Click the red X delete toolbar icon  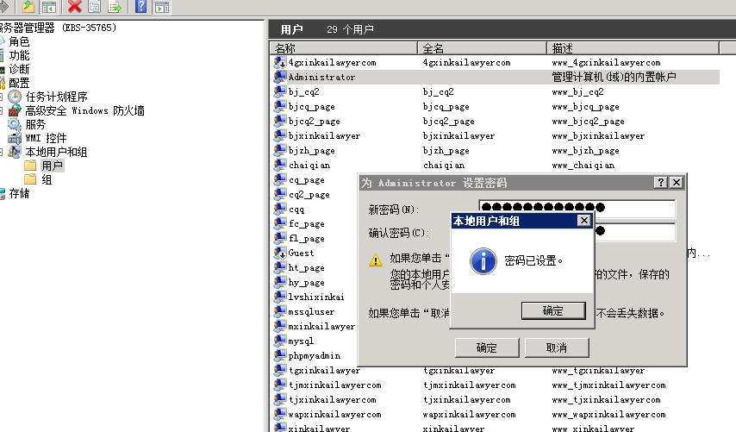click(74, 7)
